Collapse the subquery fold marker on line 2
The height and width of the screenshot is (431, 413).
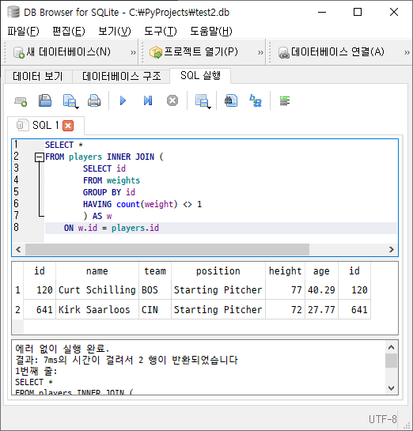[40, 157]
